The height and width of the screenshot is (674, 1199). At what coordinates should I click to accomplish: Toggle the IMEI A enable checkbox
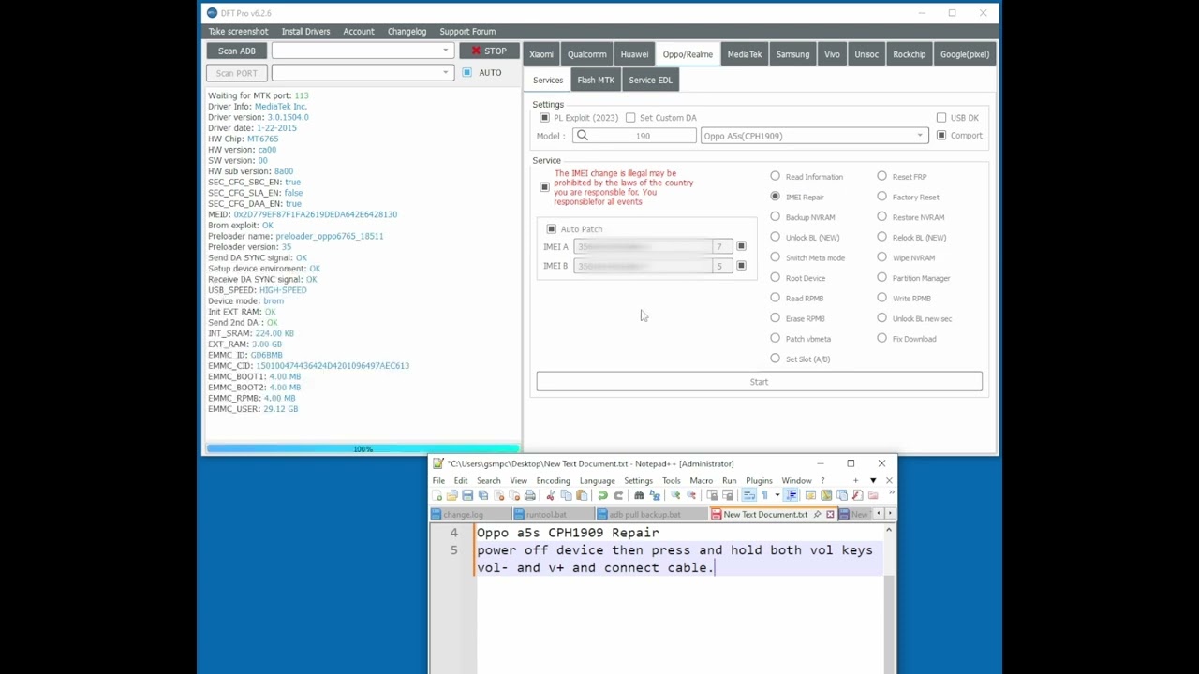click(x=741, y=246)
